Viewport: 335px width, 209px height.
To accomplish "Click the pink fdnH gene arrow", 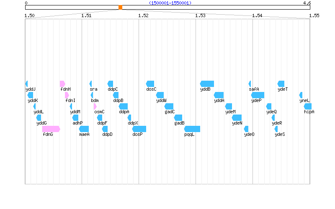I will tap(62, 84).
